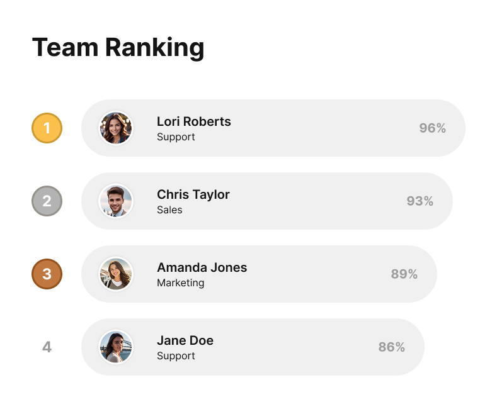
Task: Open Jane Doe's profile photo
Action: 116,347
